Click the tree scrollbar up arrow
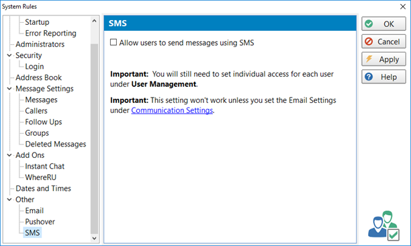This screenshot has height=246, width=411. 95,21
